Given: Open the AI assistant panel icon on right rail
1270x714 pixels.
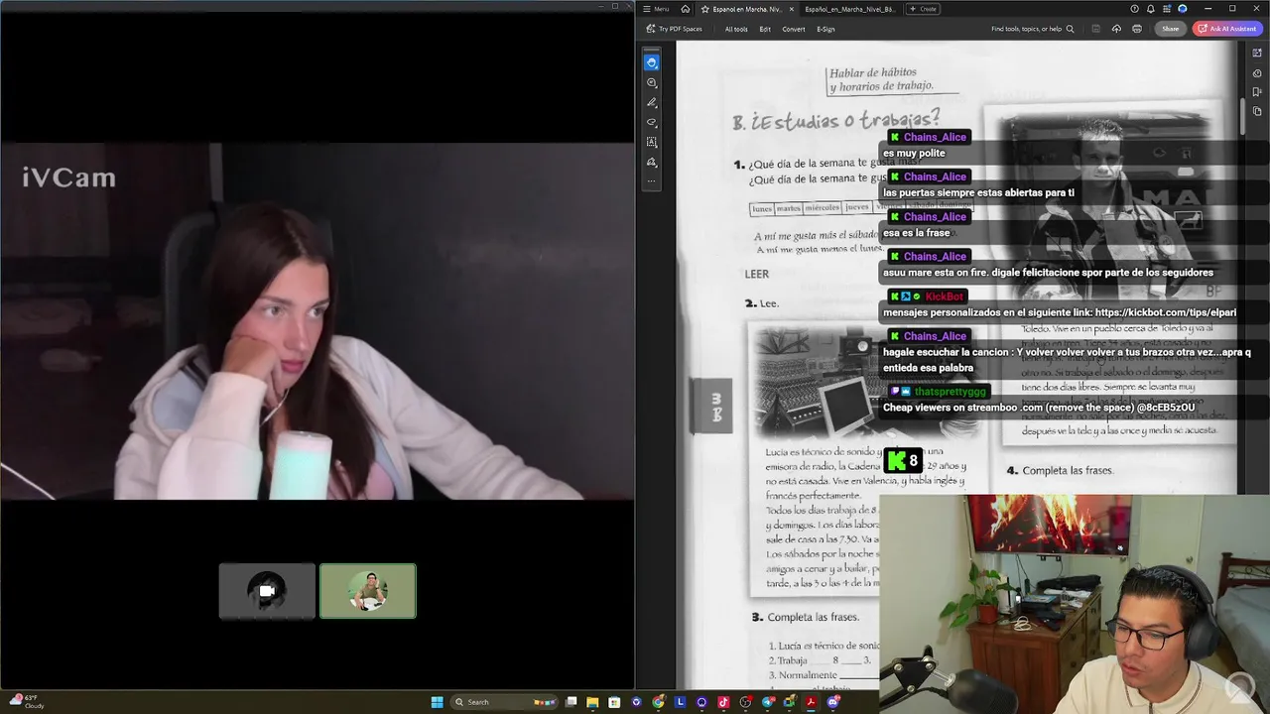Looking at the screenshot, I should 1257,54.
